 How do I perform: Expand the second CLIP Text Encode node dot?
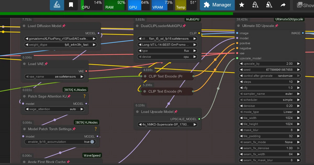(x=144, y=91)
